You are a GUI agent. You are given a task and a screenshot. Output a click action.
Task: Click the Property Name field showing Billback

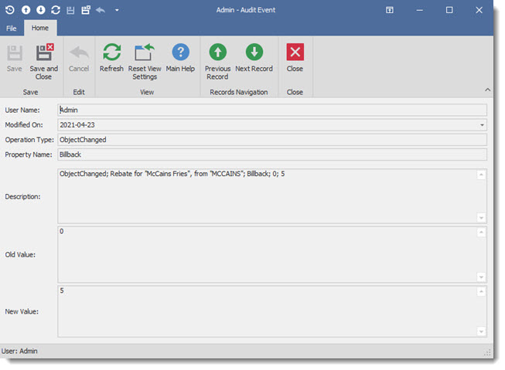[272, 154]
